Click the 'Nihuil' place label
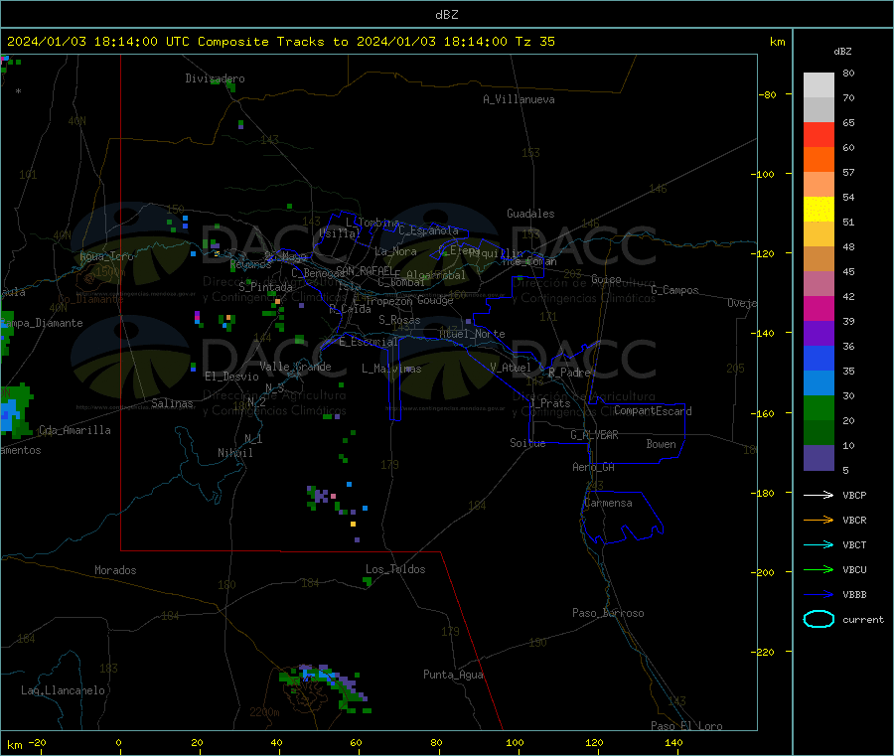894x756 pixels. tap(234, 453)
